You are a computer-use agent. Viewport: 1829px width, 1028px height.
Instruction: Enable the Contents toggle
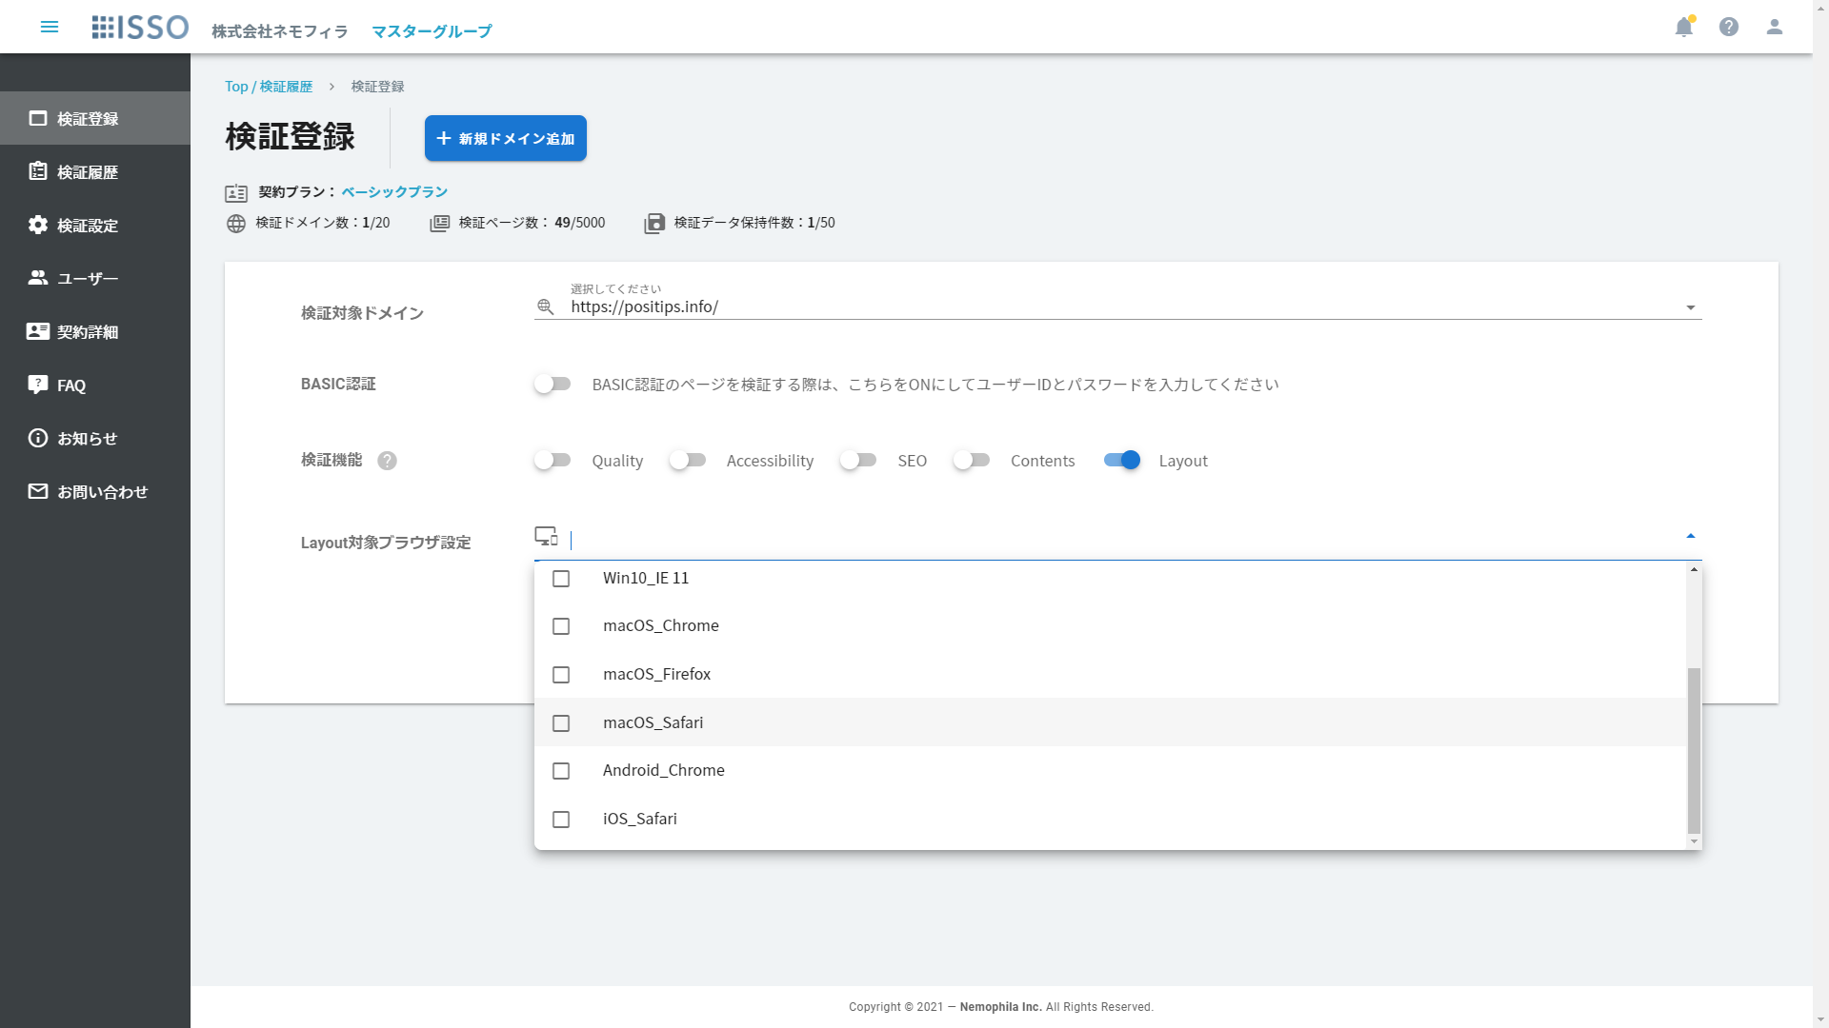click(972, 460)
